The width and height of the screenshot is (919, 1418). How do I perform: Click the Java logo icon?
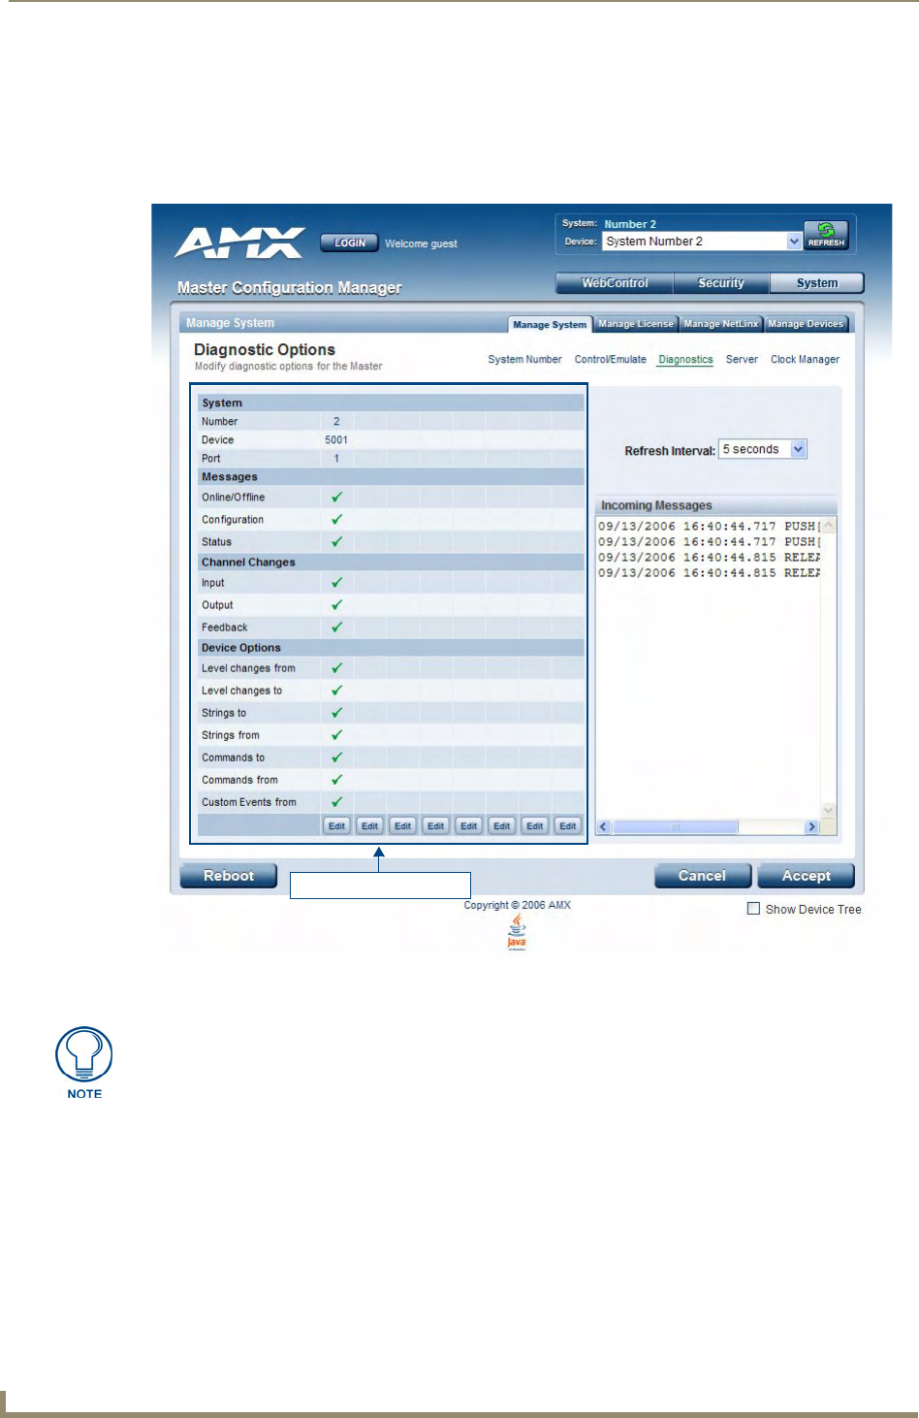(x=517, y=932)
